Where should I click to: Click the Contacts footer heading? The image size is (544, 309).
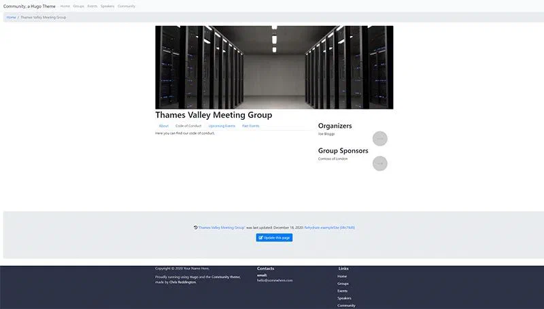[265, 269]
